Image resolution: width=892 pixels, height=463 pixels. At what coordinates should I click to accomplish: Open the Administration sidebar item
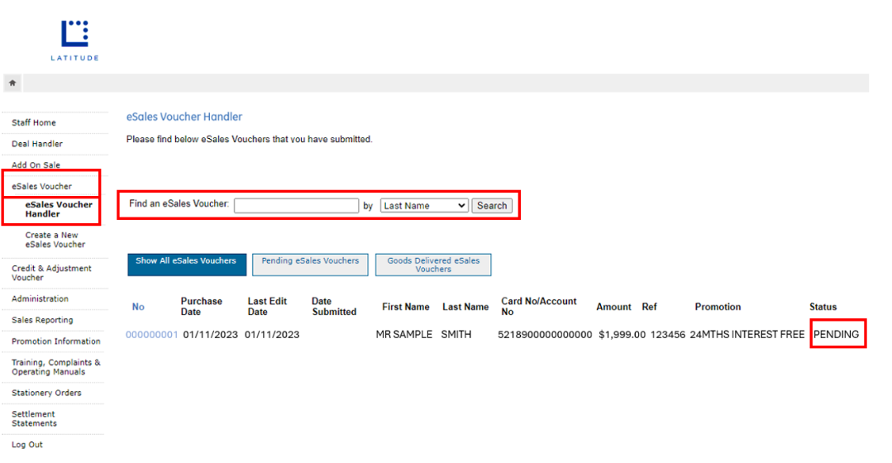click(x=40, y=298)
